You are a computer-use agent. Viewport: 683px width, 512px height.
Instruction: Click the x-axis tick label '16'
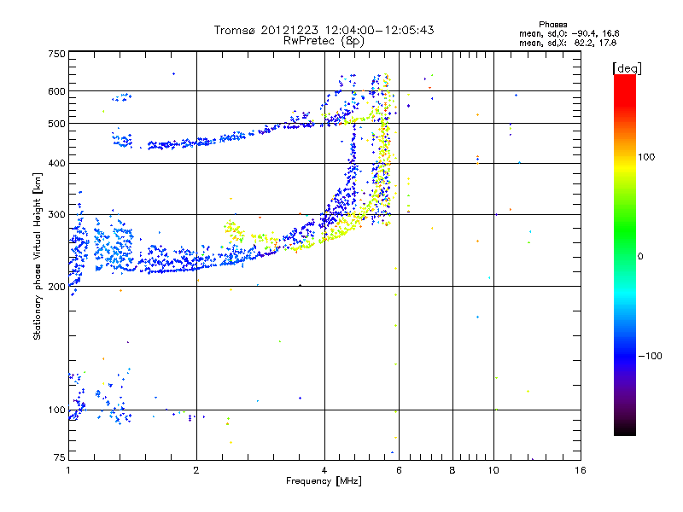(x=581, y=470)
